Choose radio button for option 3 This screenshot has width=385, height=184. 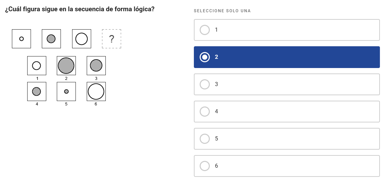tap(205, 84)
